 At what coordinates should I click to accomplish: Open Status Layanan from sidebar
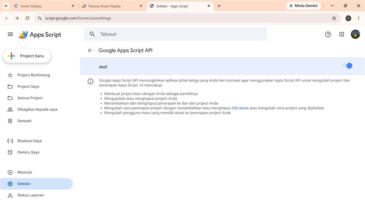point(31,195)
